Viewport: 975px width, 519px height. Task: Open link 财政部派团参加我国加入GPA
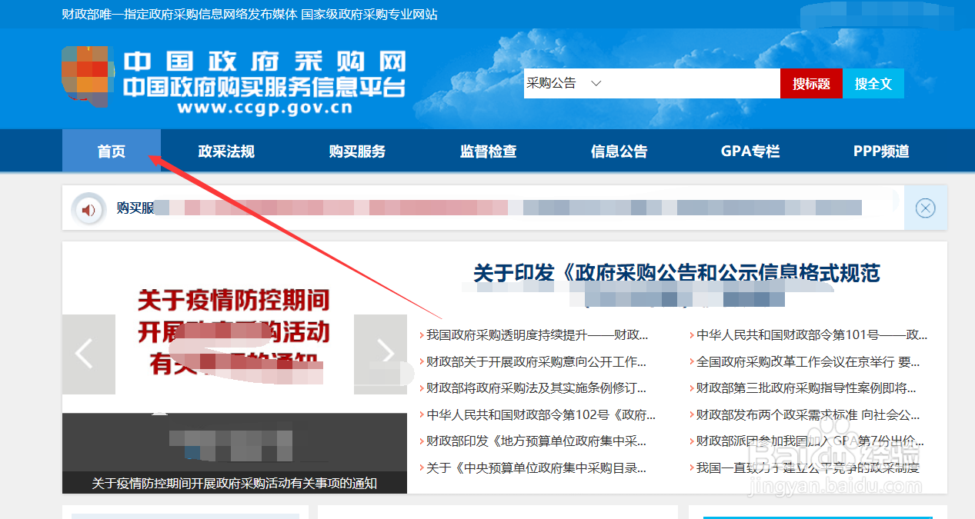[x=810, y=441]
